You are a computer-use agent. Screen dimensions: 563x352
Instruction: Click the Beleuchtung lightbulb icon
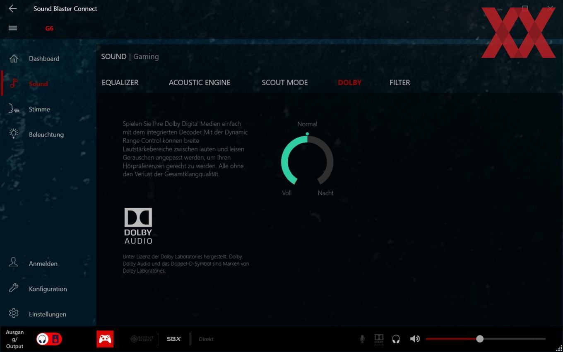pos(14,134)
